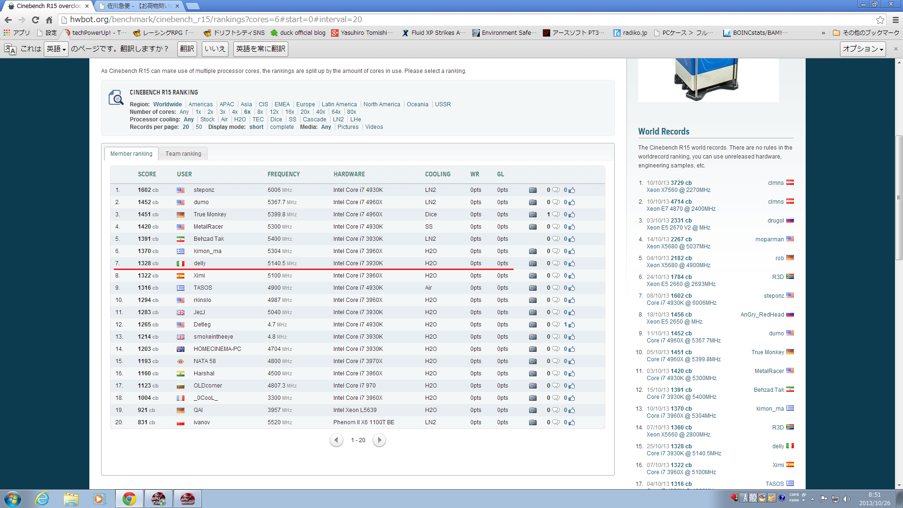Click the browser address bar URL
The width and height of the screenshot is (903, 508).
(216, 20)
